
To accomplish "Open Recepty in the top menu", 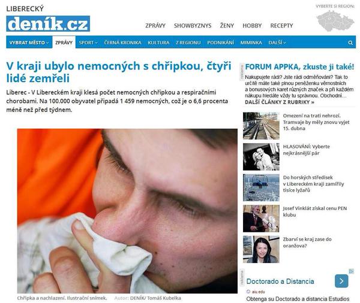I will [281, 26].
